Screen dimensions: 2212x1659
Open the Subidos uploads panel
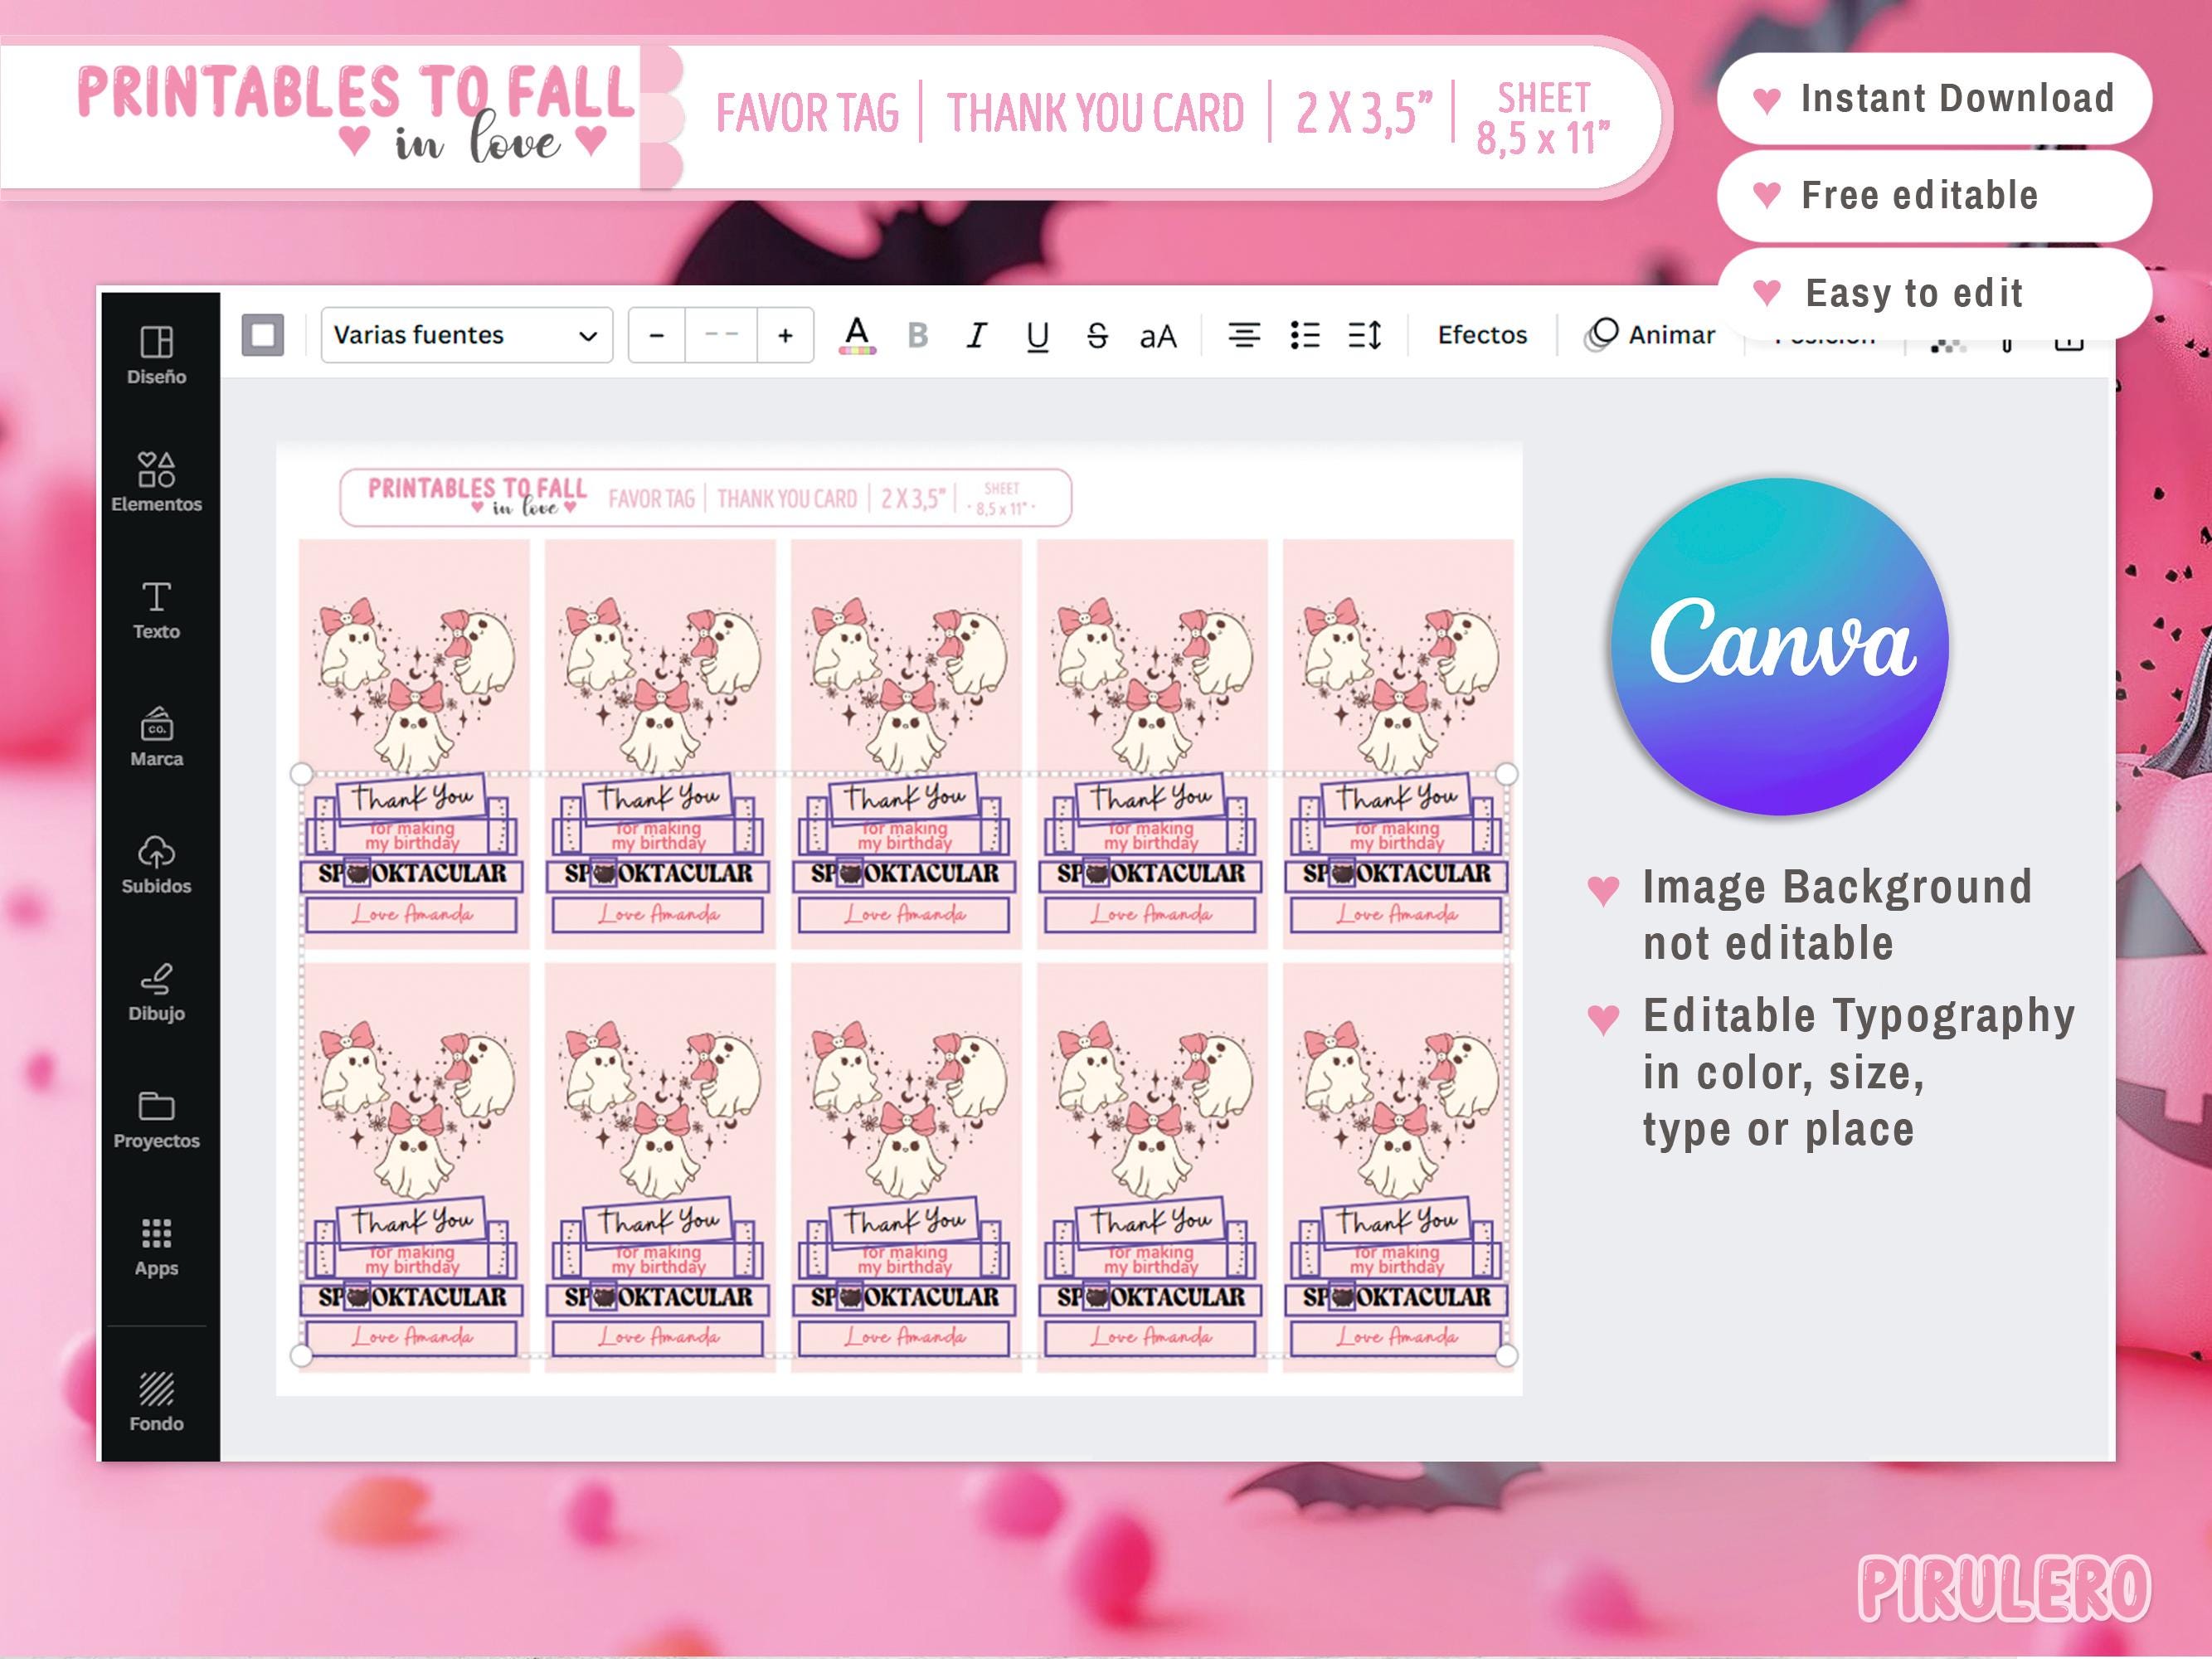156,865
